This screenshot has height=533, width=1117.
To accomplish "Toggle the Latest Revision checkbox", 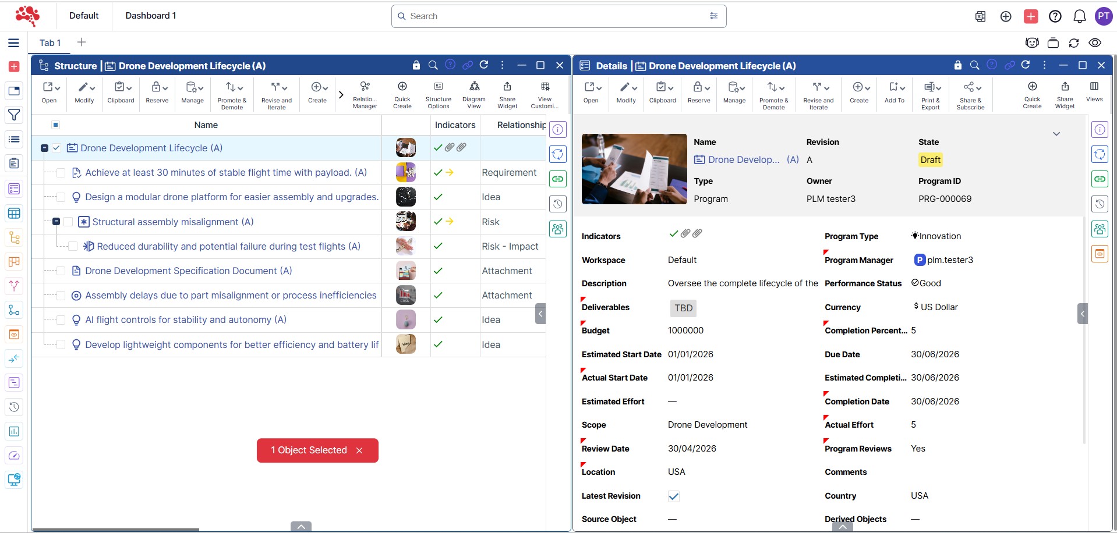I will coord(673,496).
